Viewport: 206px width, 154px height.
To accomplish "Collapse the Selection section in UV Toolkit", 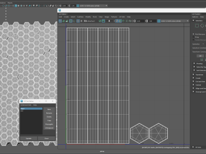I will [194, 21].
